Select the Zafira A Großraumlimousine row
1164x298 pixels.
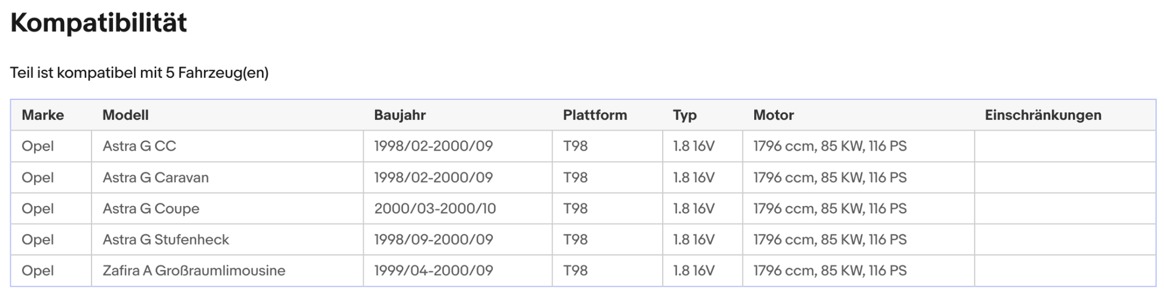[194, 271]
